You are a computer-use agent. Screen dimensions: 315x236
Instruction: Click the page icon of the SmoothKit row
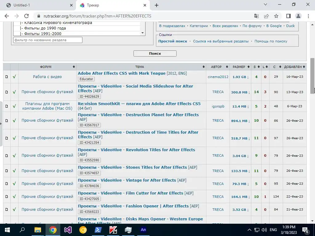click(7, 106)
